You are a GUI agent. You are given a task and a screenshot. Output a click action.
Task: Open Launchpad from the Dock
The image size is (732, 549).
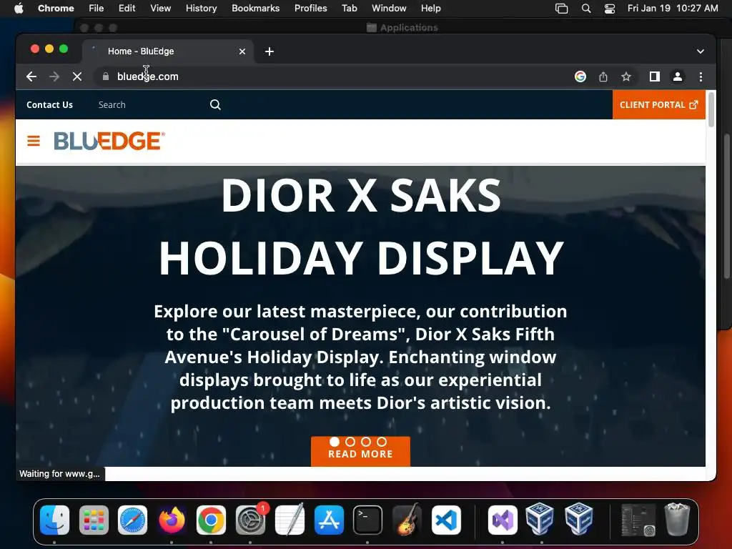tap(94, 520)
